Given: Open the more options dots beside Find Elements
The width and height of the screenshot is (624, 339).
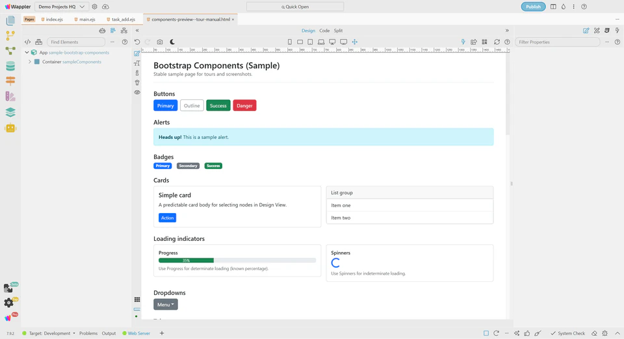Looking at the screenshot, I should (112, 42).
